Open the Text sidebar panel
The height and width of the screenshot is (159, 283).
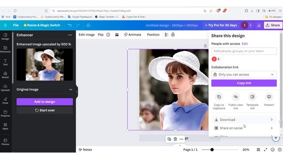pos(5,62)
